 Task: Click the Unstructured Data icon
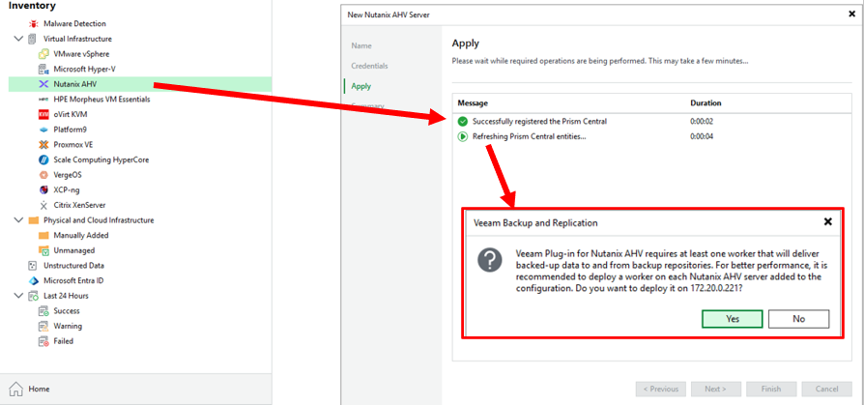point(33,266)
